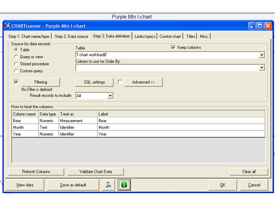
Task: Open the Limits/specs tab
Action: [145, 36]
